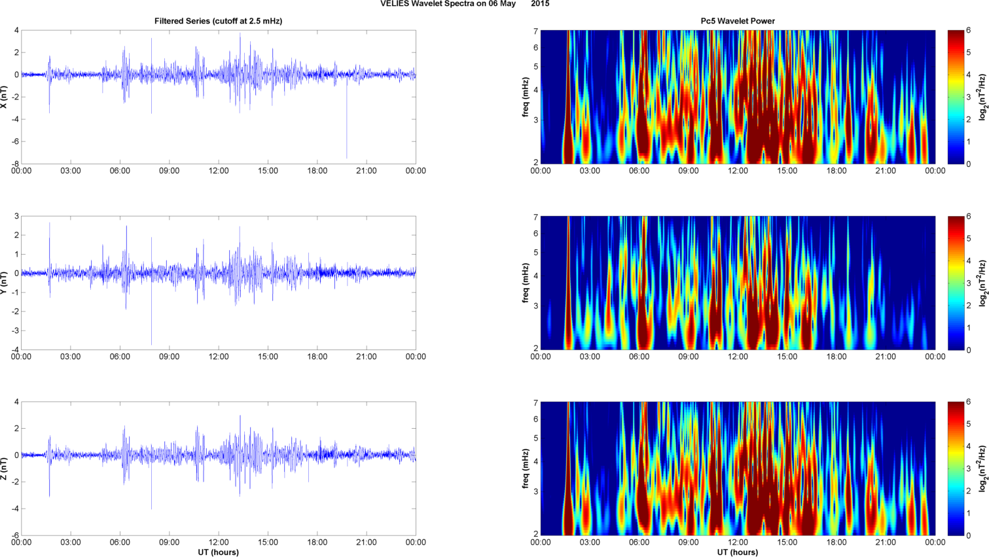Screen dimensions: 989x557
Task: Click the "-8" tick label on the X plot
Action: [x=15, y=164]
